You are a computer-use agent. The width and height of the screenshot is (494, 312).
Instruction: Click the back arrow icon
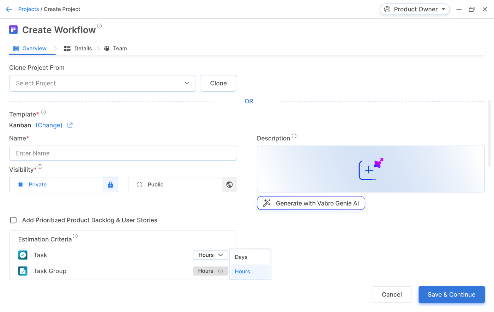point(9,9)
